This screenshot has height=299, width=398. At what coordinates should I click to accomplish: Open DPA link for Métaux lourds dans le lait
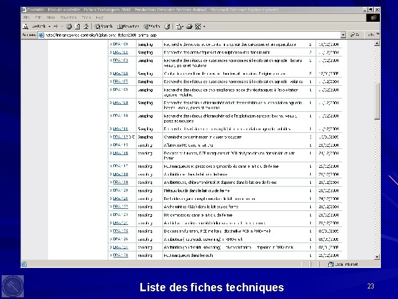coord(121,190)
